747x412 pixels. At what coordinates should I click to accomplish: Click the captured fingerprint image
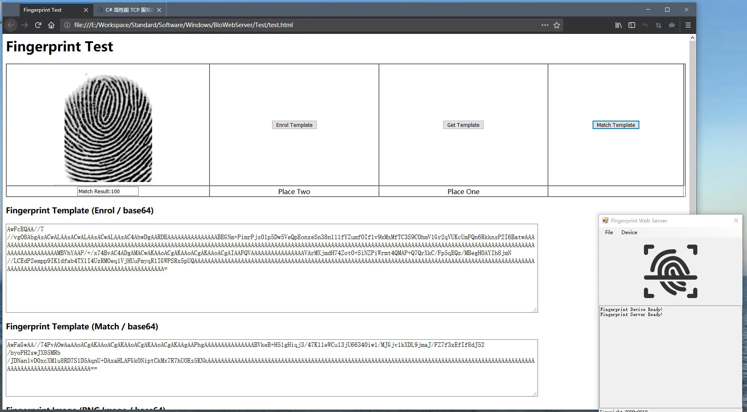[x=108, y=128]
